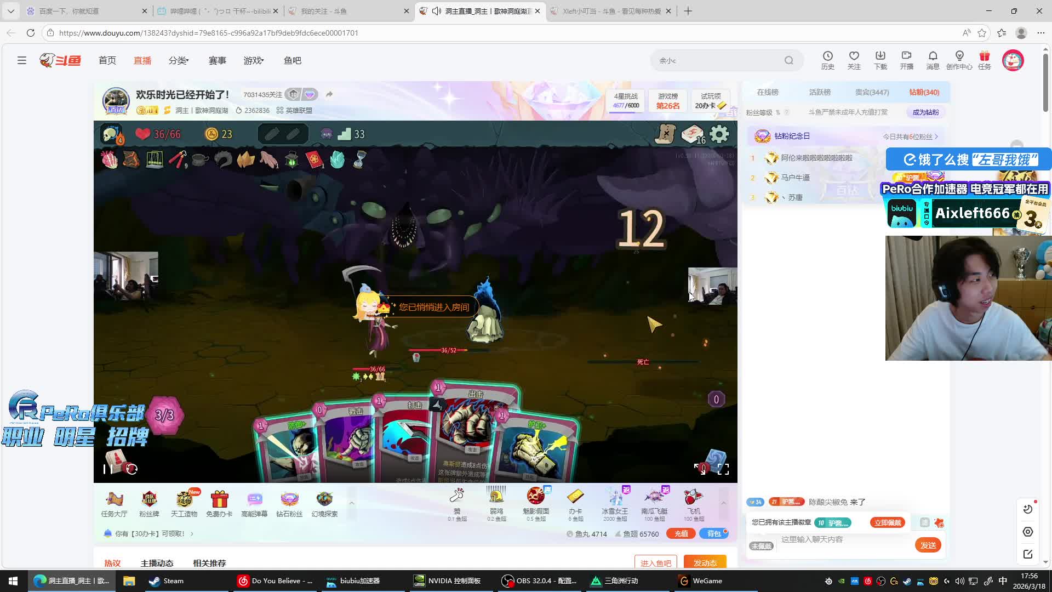Viewport: 1052px width, 592px height.
Task: Toggle night mode moon icon
Action: pyautogui.click(x=1028, y=509)
